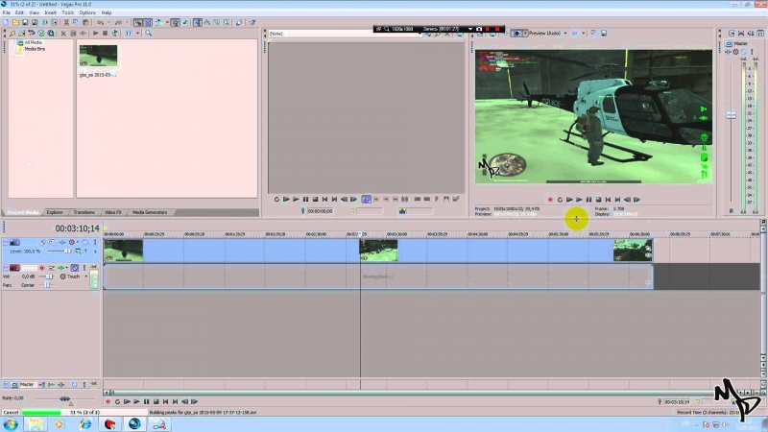This screenshot has width=768, height=432.
Task: Select the Zoom Edit tool
Action: pyautogui.click(x=226, y=22)
